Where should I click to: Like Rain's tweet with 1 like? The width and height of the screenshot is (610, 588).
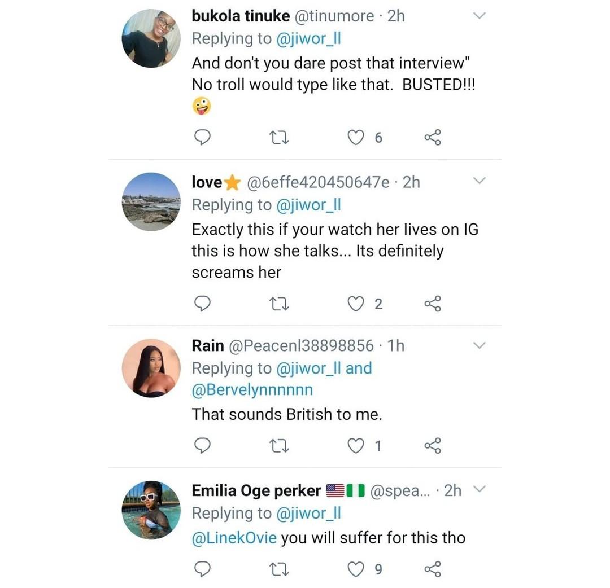(x=356, y=446)
